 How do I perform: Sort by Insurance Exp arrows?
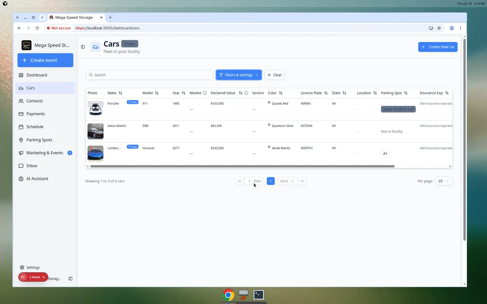447,93
